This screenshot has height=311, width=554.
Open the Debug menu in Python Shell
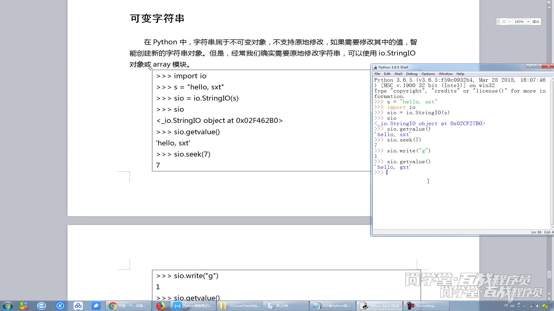tap(412, 74)
